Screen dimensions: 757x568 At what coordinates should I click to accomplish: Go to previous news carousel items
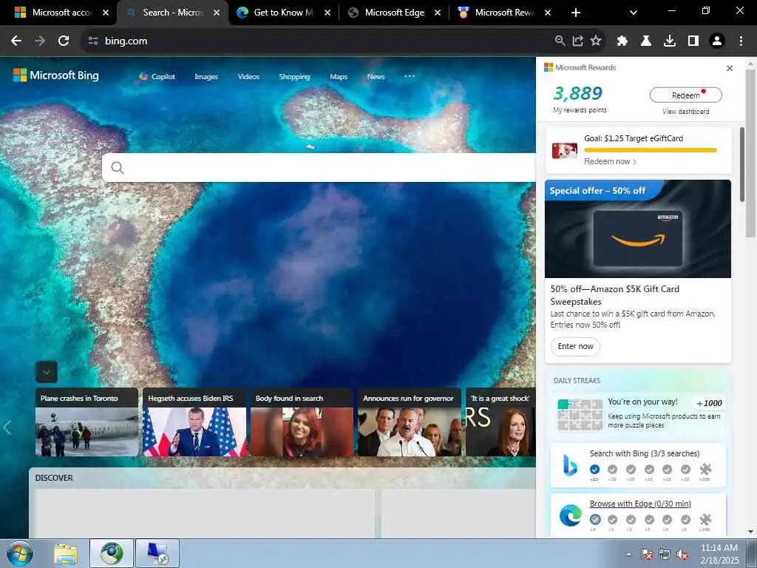tap(7, 427)
